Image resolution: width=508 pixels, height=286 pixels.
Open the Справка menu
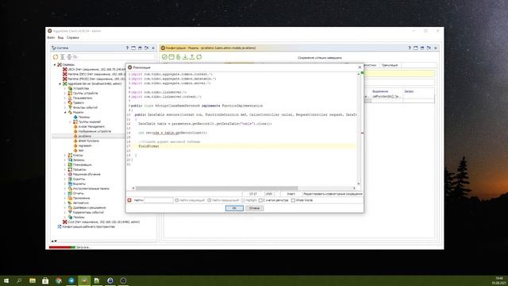pos(72,37)
